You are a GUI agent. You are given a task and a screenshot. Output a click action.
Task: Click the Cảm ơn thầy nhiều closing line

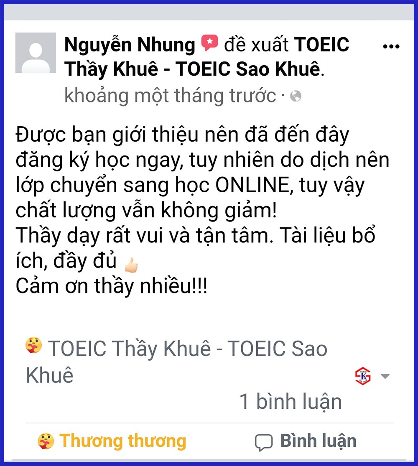point(111,286)
